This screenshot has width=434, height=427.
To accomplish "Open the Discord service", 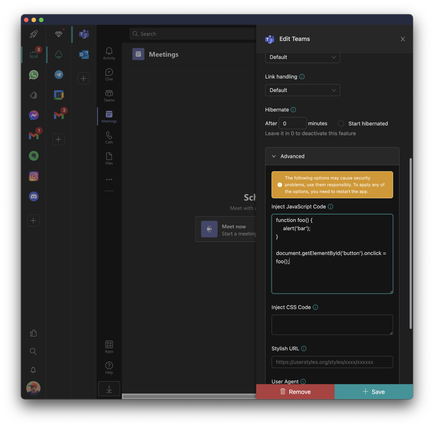I will pos(34,197).
